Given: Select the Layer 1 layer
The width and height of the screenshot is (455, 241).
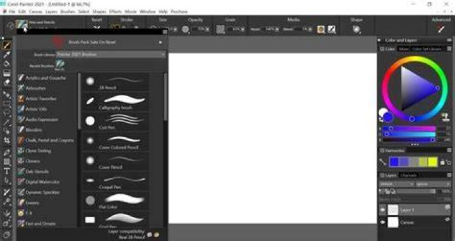Looking at the screenshot, I should click(x=415, y=209).
